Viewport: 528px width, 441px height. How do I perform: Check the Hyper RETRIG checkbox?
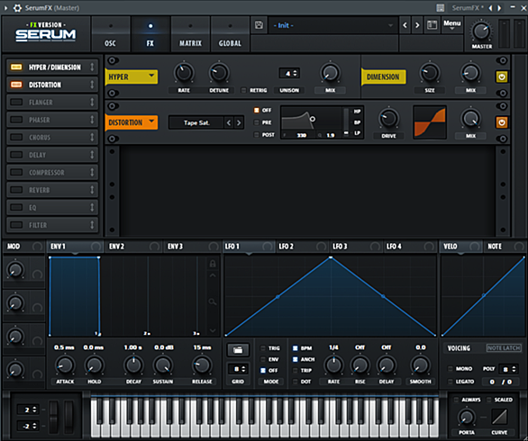coord(244,90)
